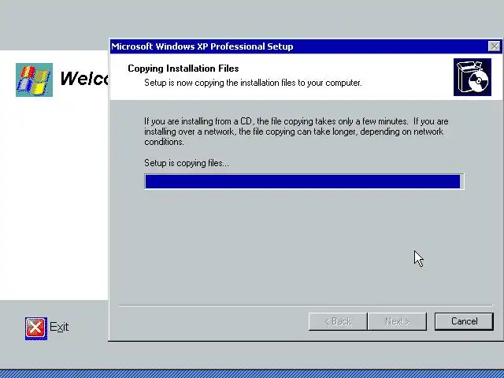
Task: Click the Setup dialog title bar text
Action: pyautogui.click(x=202, y=46)
